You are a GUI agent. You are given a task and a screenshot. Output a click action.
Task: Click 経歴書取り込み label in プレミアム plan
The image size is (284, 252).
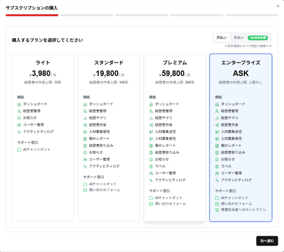coord(167,153)
